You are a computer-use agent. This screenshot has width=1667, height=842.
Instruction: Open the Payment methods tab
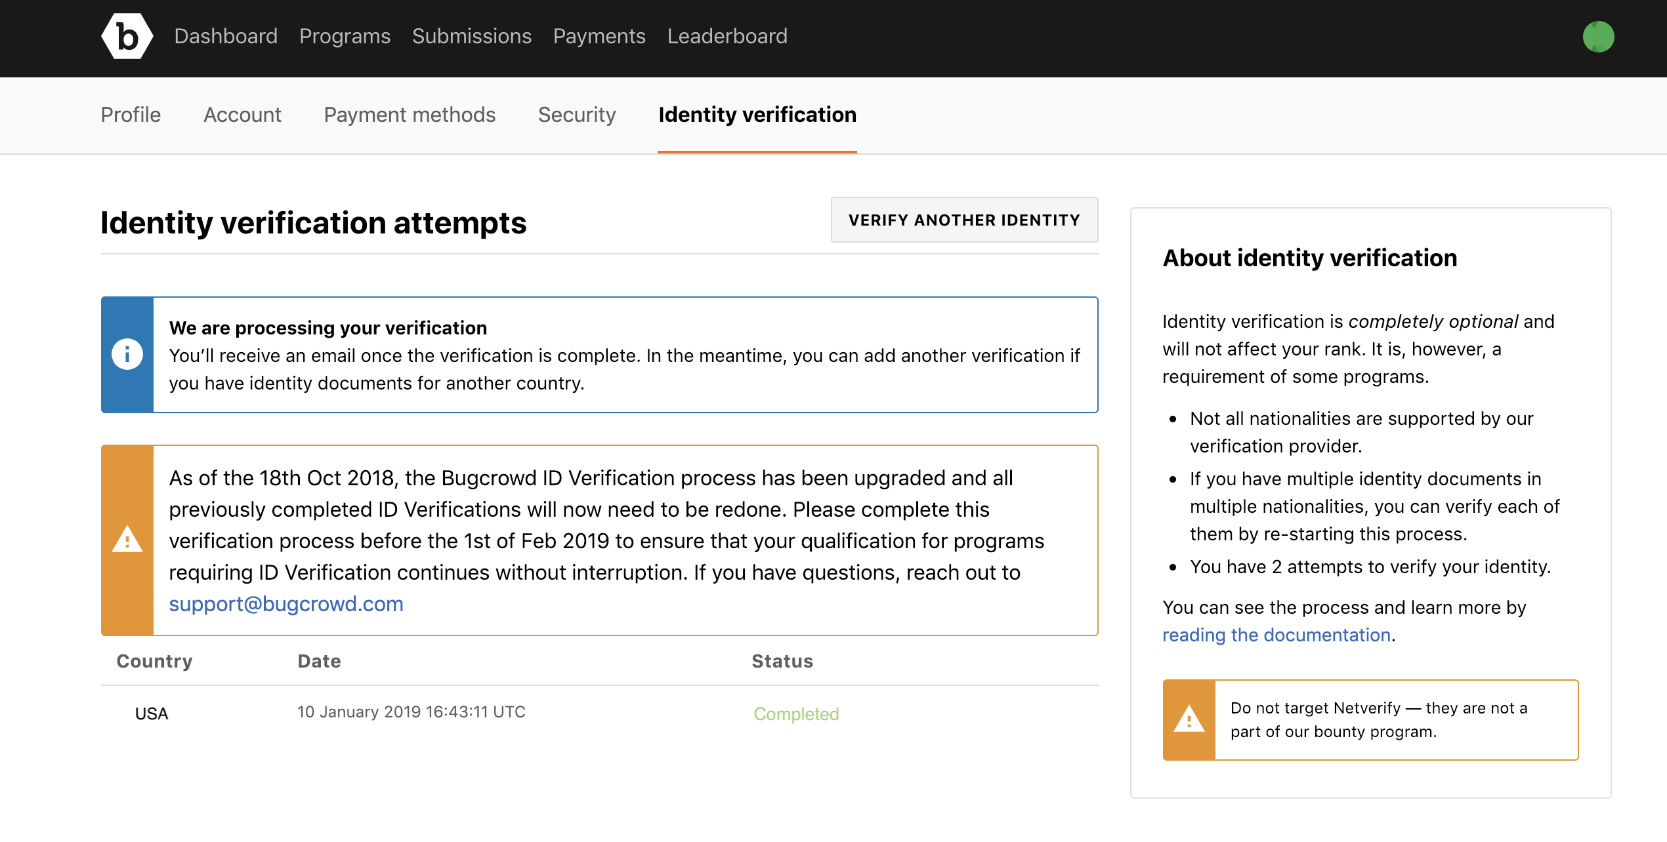pyautogui.click(x=410, y=115)
